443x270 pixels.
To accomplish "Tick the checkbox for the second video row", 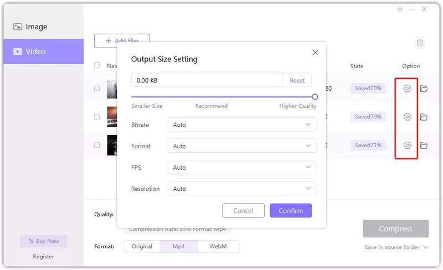I will pyautogui.click(x=97, y=117).
